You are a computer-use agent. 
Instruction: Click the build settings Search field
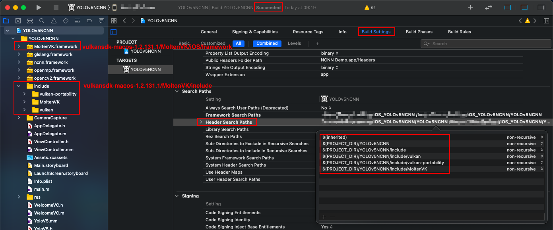(x=486, y=44)
